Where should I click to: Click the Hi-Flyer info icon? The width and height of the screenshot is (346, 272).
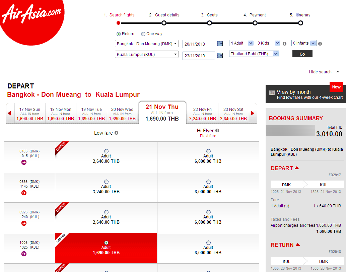(x=217, y=130)
